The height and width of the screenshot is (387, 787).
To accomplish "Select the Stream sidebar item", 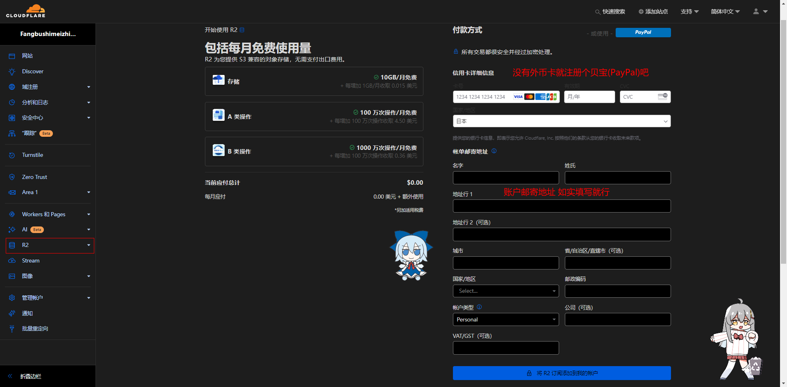I will click(x=31, y=261).
